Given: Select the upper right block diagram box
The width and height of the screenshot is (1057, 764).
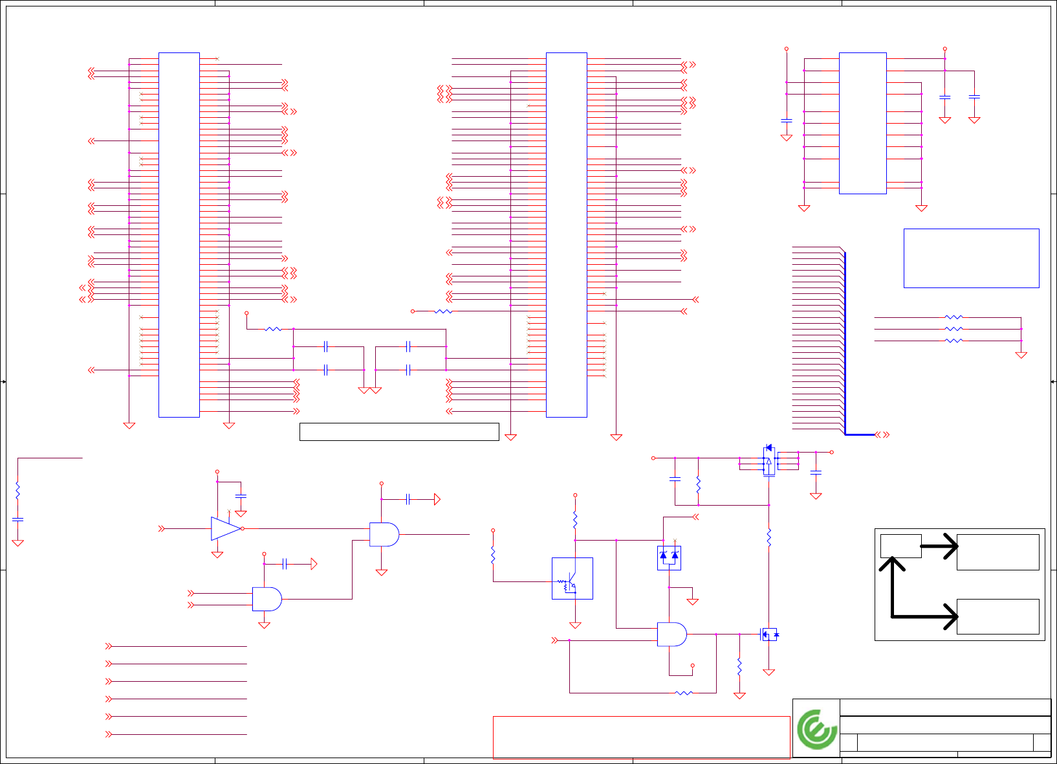Looking at the screenshot, I should pos(998,552).
